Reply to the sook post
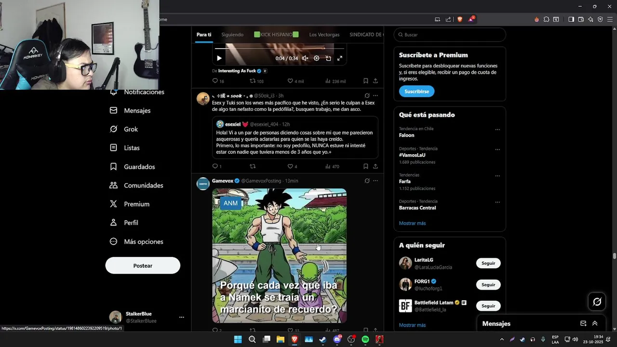This screenshot has width=617, height=347. pyautogui.click(x=217, y=166)
